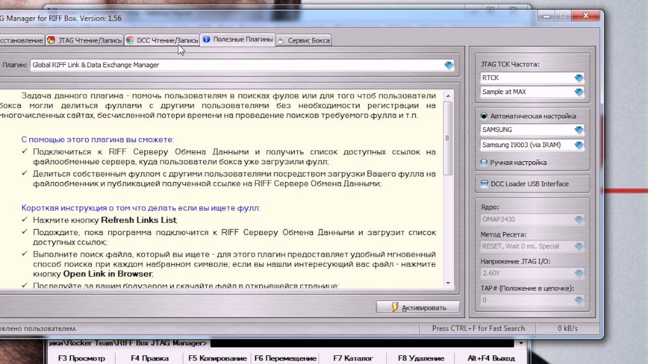648x364 pixels.
Task: Open the Samsung I9003 (via IRAM) model dropdown
Action: [579, 145]
